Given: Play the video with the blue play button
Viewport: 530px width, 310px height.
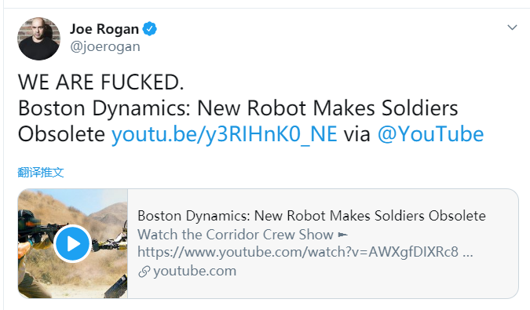Looking at the screenshot, I should click(72, 243).
